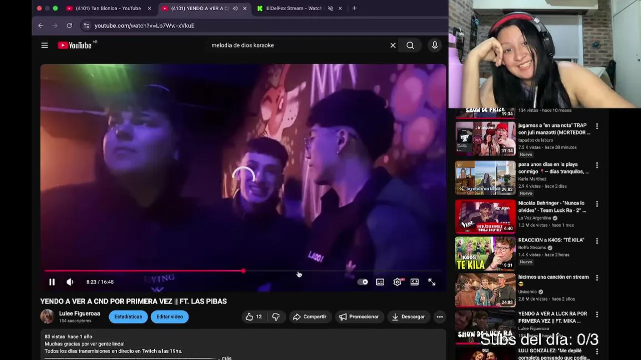Click the Descargar download button
The width and height of the screenshot is (641, 360).
click(408, 316)
